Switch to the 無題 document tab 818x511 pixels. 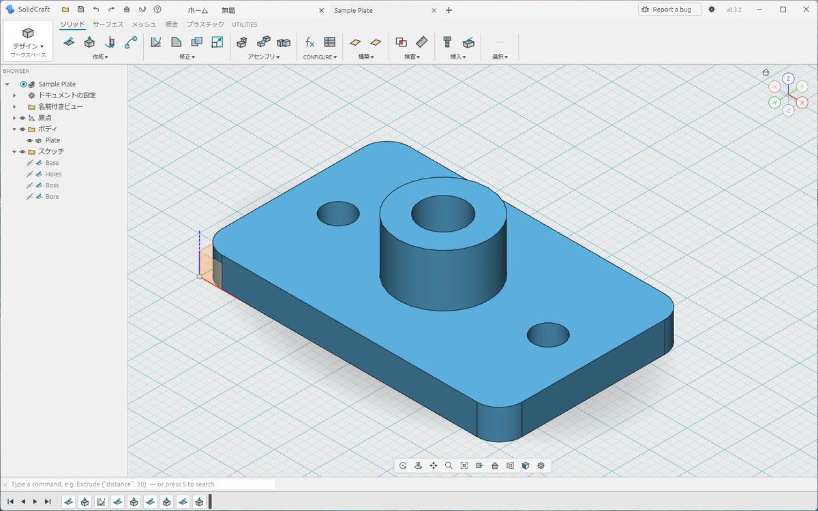click(229, 11)
